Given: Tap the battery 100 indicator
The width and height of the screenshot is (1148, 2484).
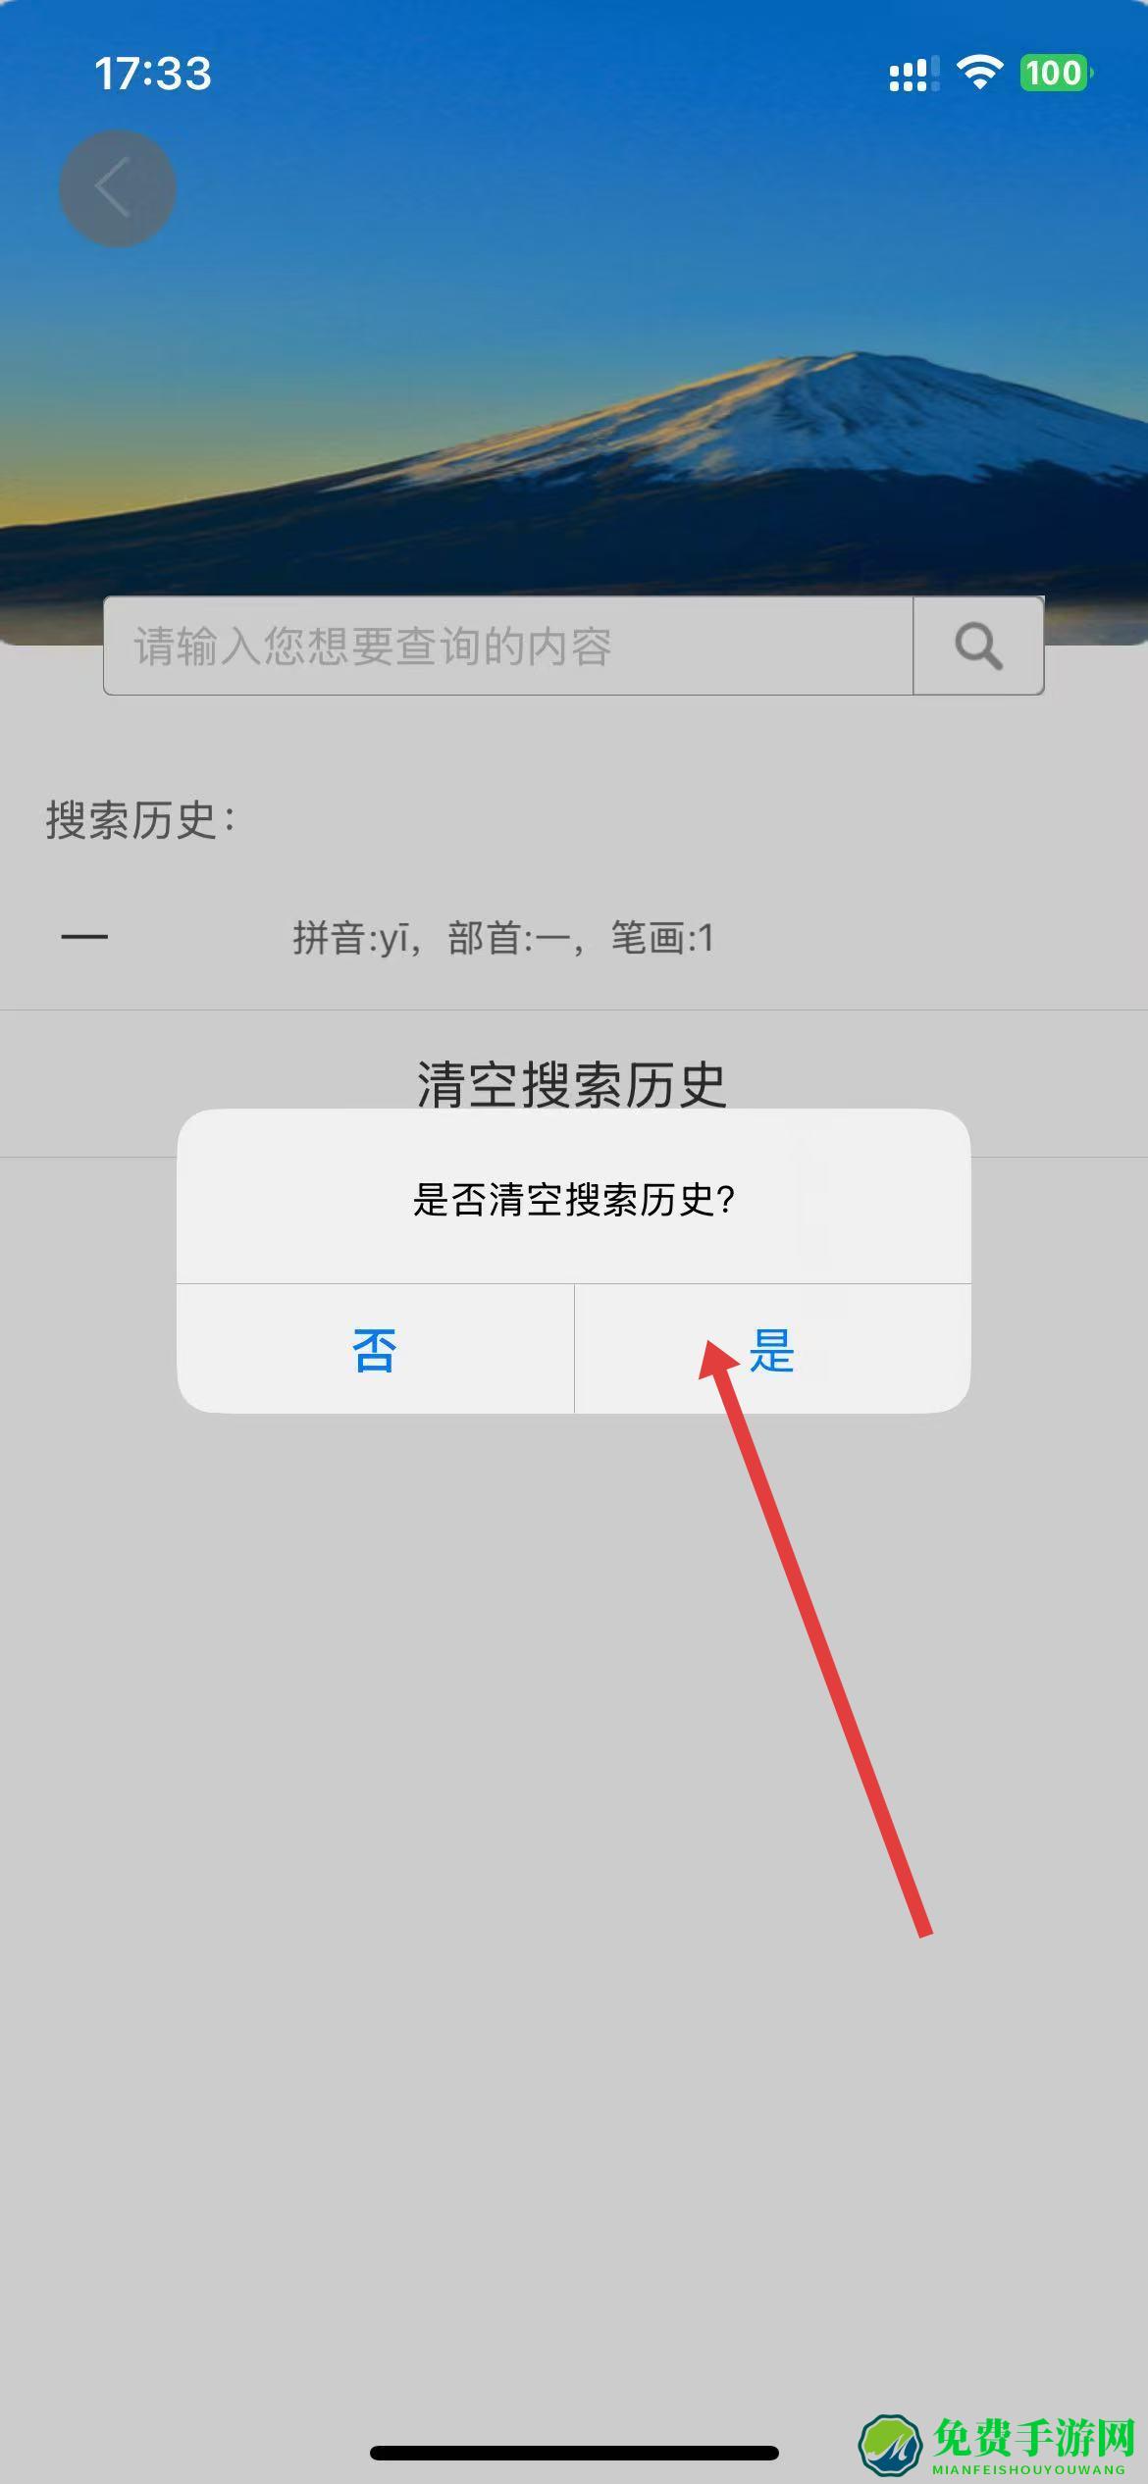Looking at the screenshot, I should click(1056, 73).
